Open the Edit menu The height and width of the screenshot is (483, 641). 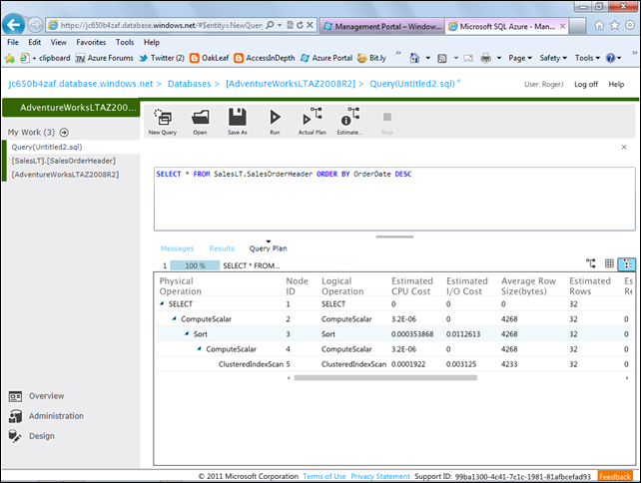tap(34, 42)
